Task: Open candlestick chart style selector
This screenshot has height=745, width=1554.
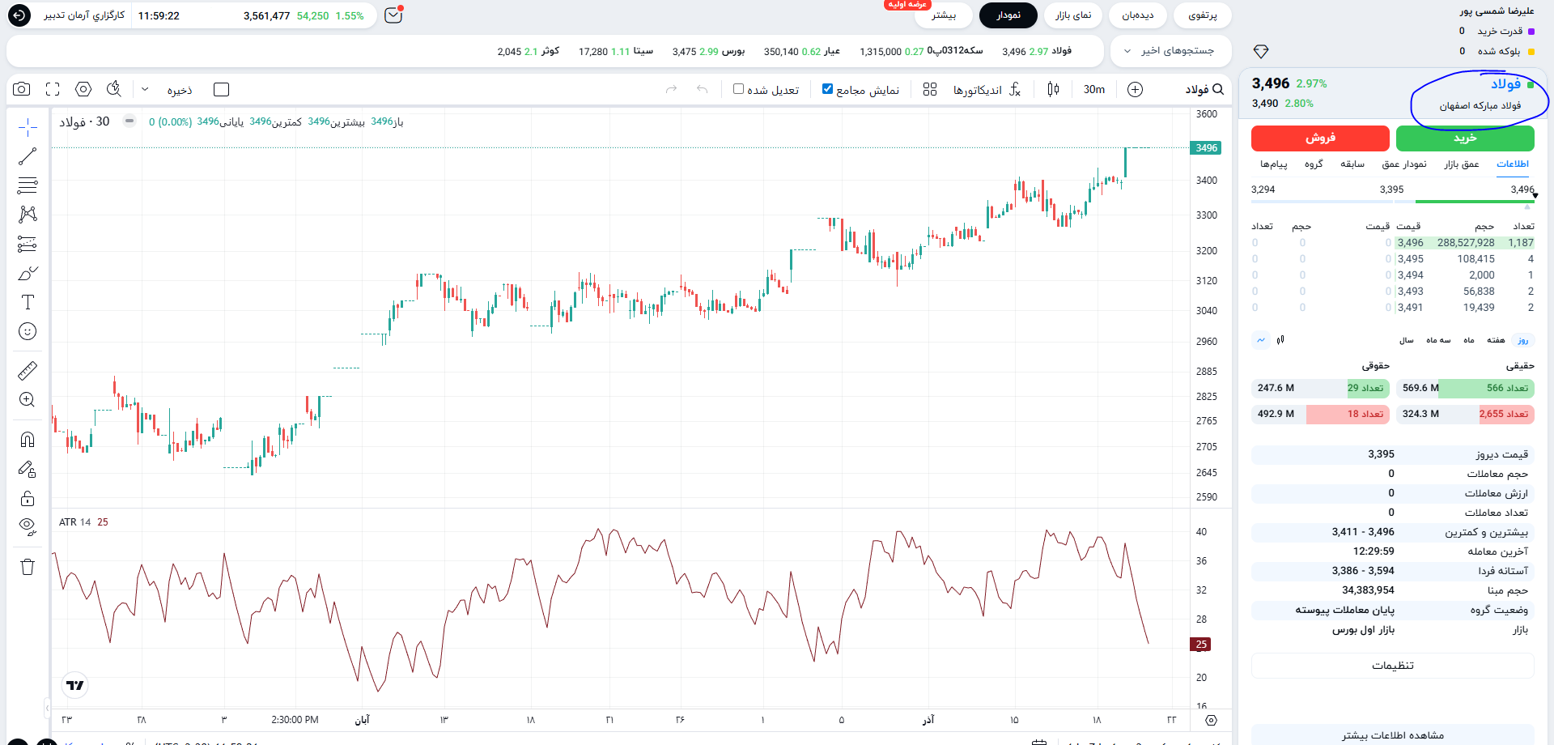Action: point(1053,89)
